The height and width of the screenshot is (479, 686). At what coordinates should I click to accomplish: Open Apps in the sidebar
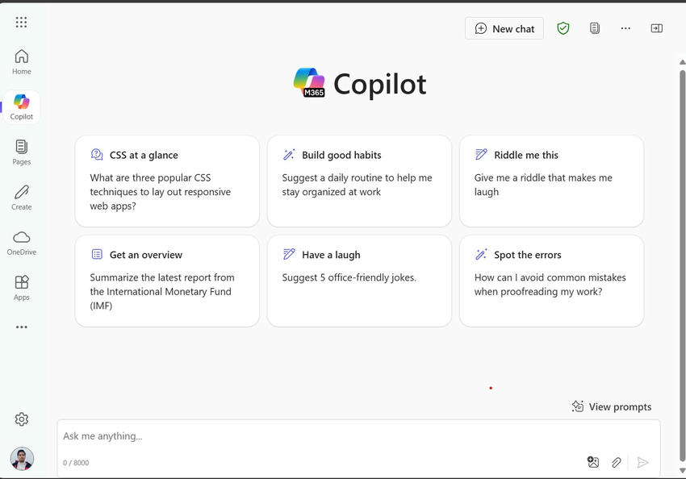(x=22, y=287)
